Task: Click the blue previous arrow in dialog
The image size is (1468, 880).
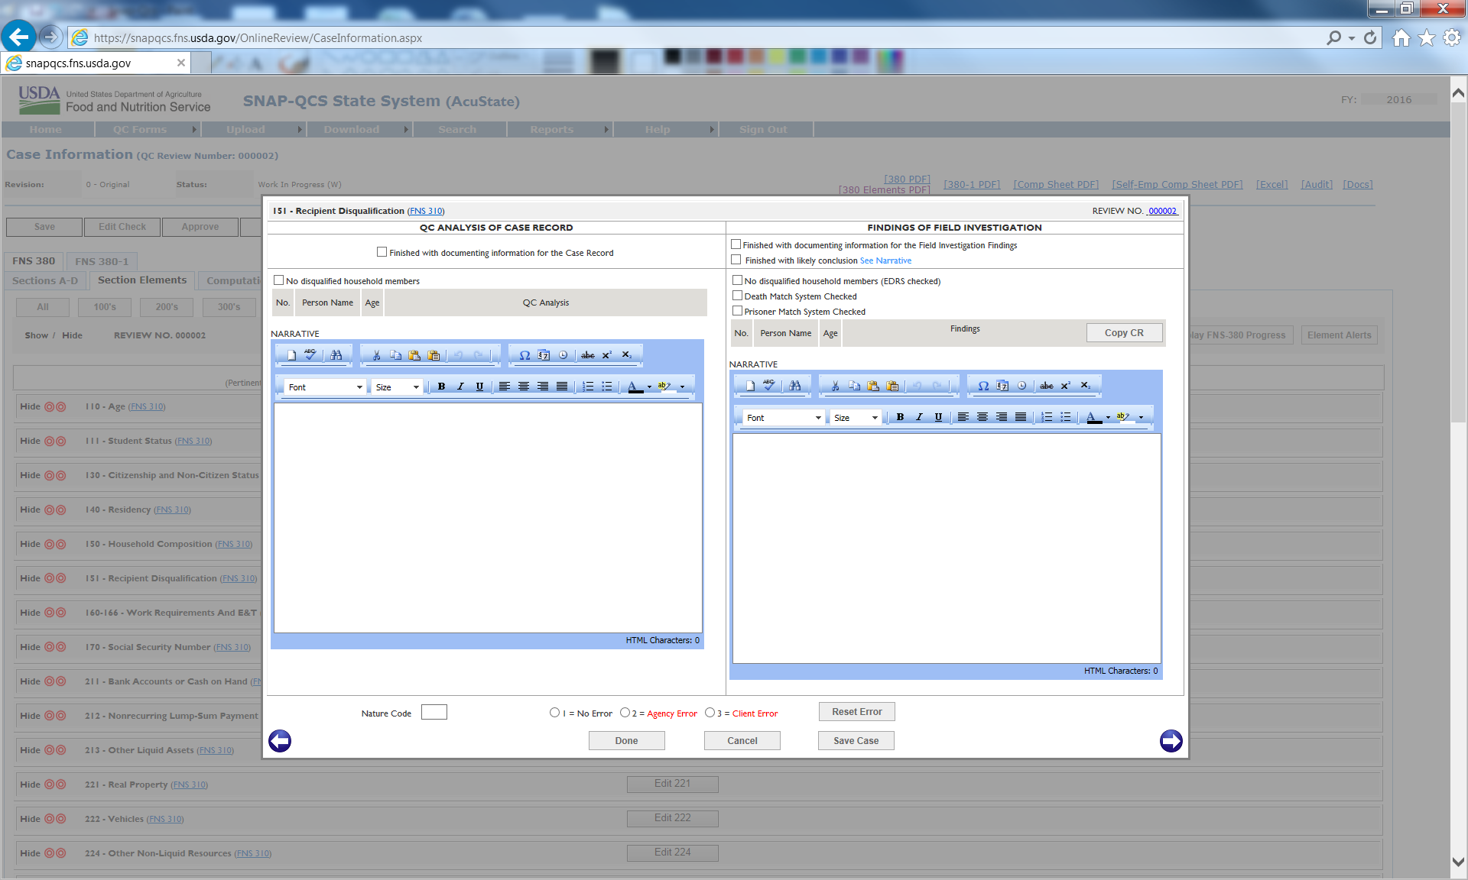Action: pos(280,741)
